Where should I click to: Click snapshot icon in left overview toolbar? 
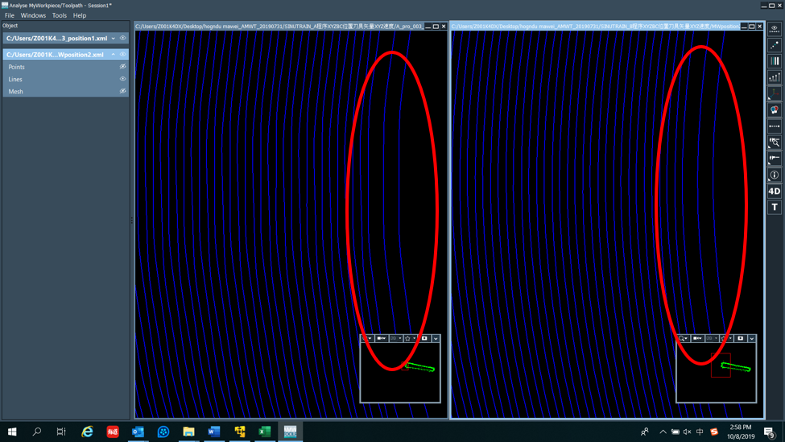pyautogui.click(x=424, y=338)
